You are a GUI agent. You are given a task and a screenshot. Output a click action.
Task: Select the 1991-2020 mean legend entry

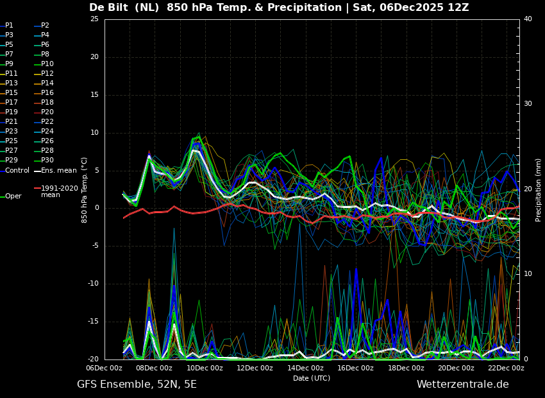[x=59, y=191]
